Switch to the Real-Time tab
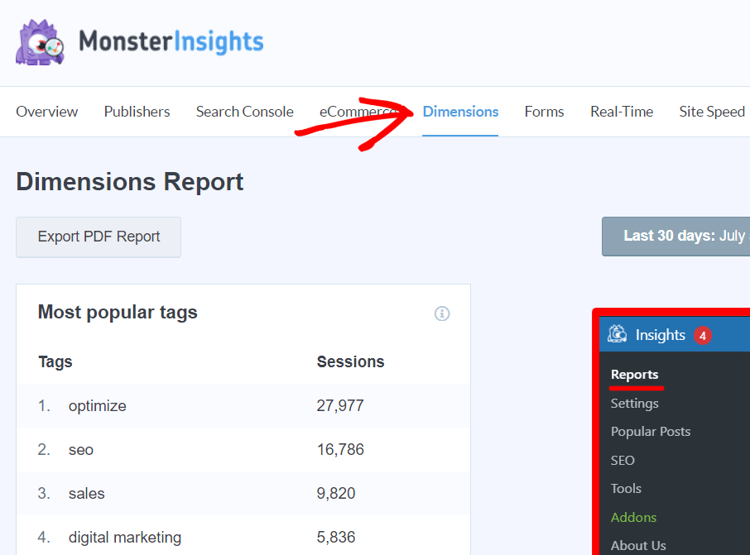 point(622,111)
